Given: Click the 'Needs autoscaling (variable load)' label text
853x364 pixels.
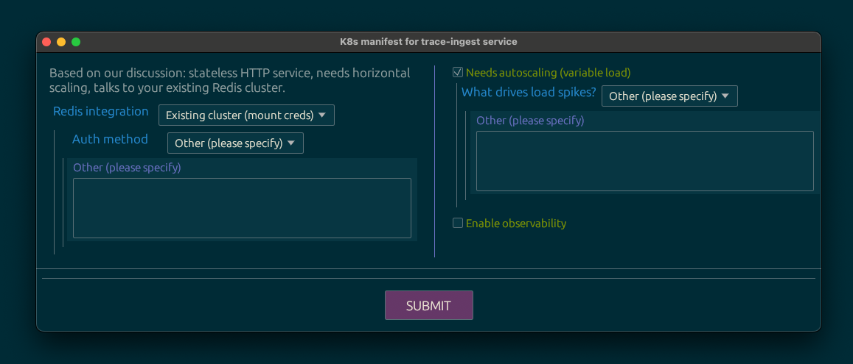Looking at the screenshot, I should click(548, 73).
